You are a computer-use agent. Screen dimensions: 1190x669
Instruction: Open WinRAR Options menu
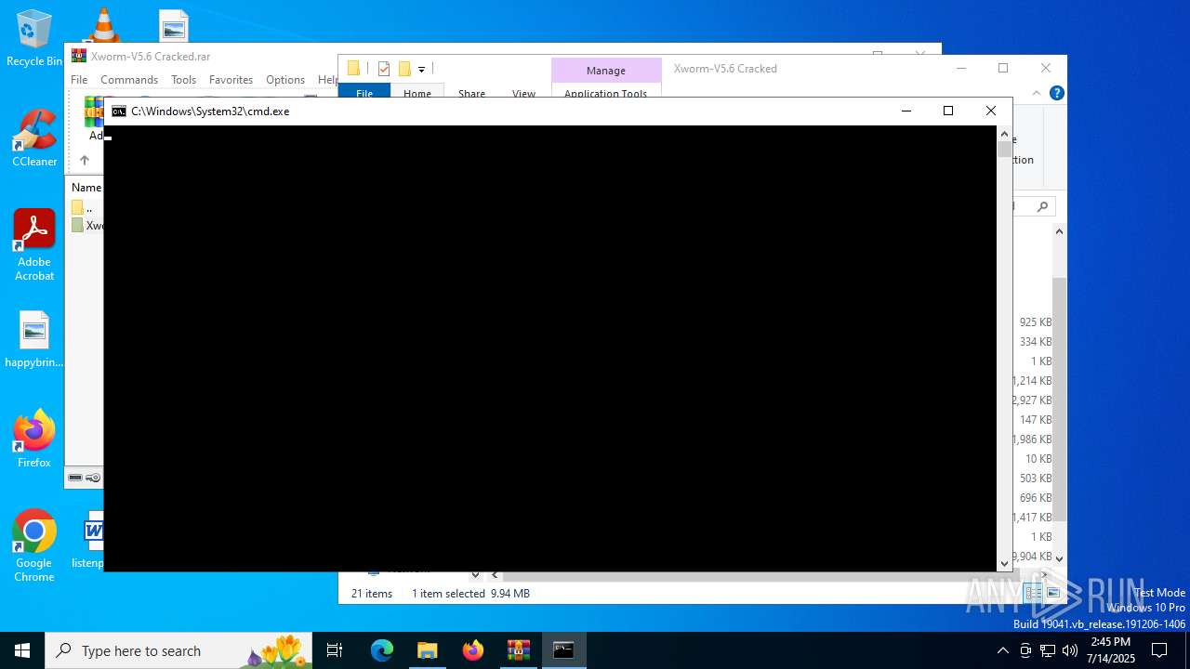coord(285,80)
